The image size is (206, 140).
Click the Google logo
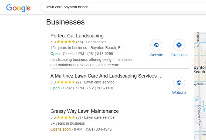click(x=18, y=8)
